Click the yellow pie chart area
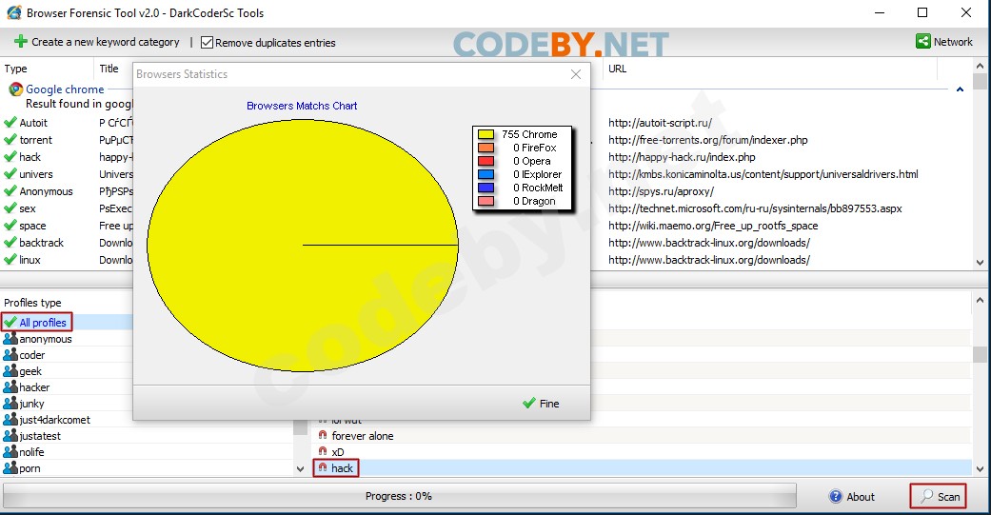Viewport: 991px width, 515px height. (x=303, y=246)
